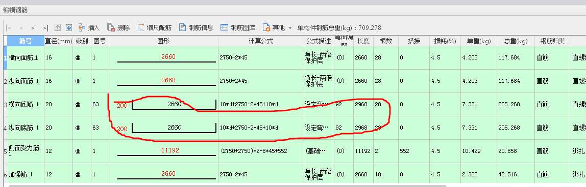Click the 设定弯… description of 纵向底筋.1
This screenshot has width=586, height=187.
(x=319, y=128)
